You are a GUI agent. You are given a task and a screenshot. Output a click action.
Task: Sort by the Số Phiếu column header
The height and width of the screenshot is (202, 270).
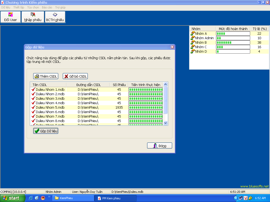[119, 85]
